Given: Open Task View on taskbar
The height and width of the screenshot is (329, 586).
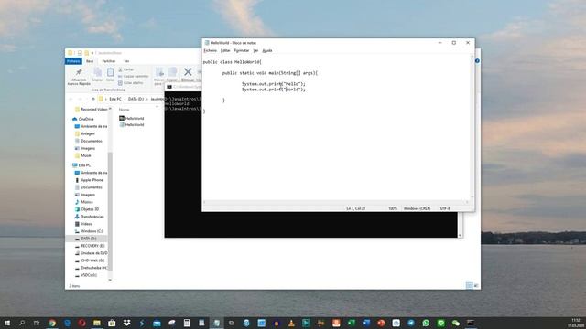Looking at the screenshot, I should coord(37,323).
